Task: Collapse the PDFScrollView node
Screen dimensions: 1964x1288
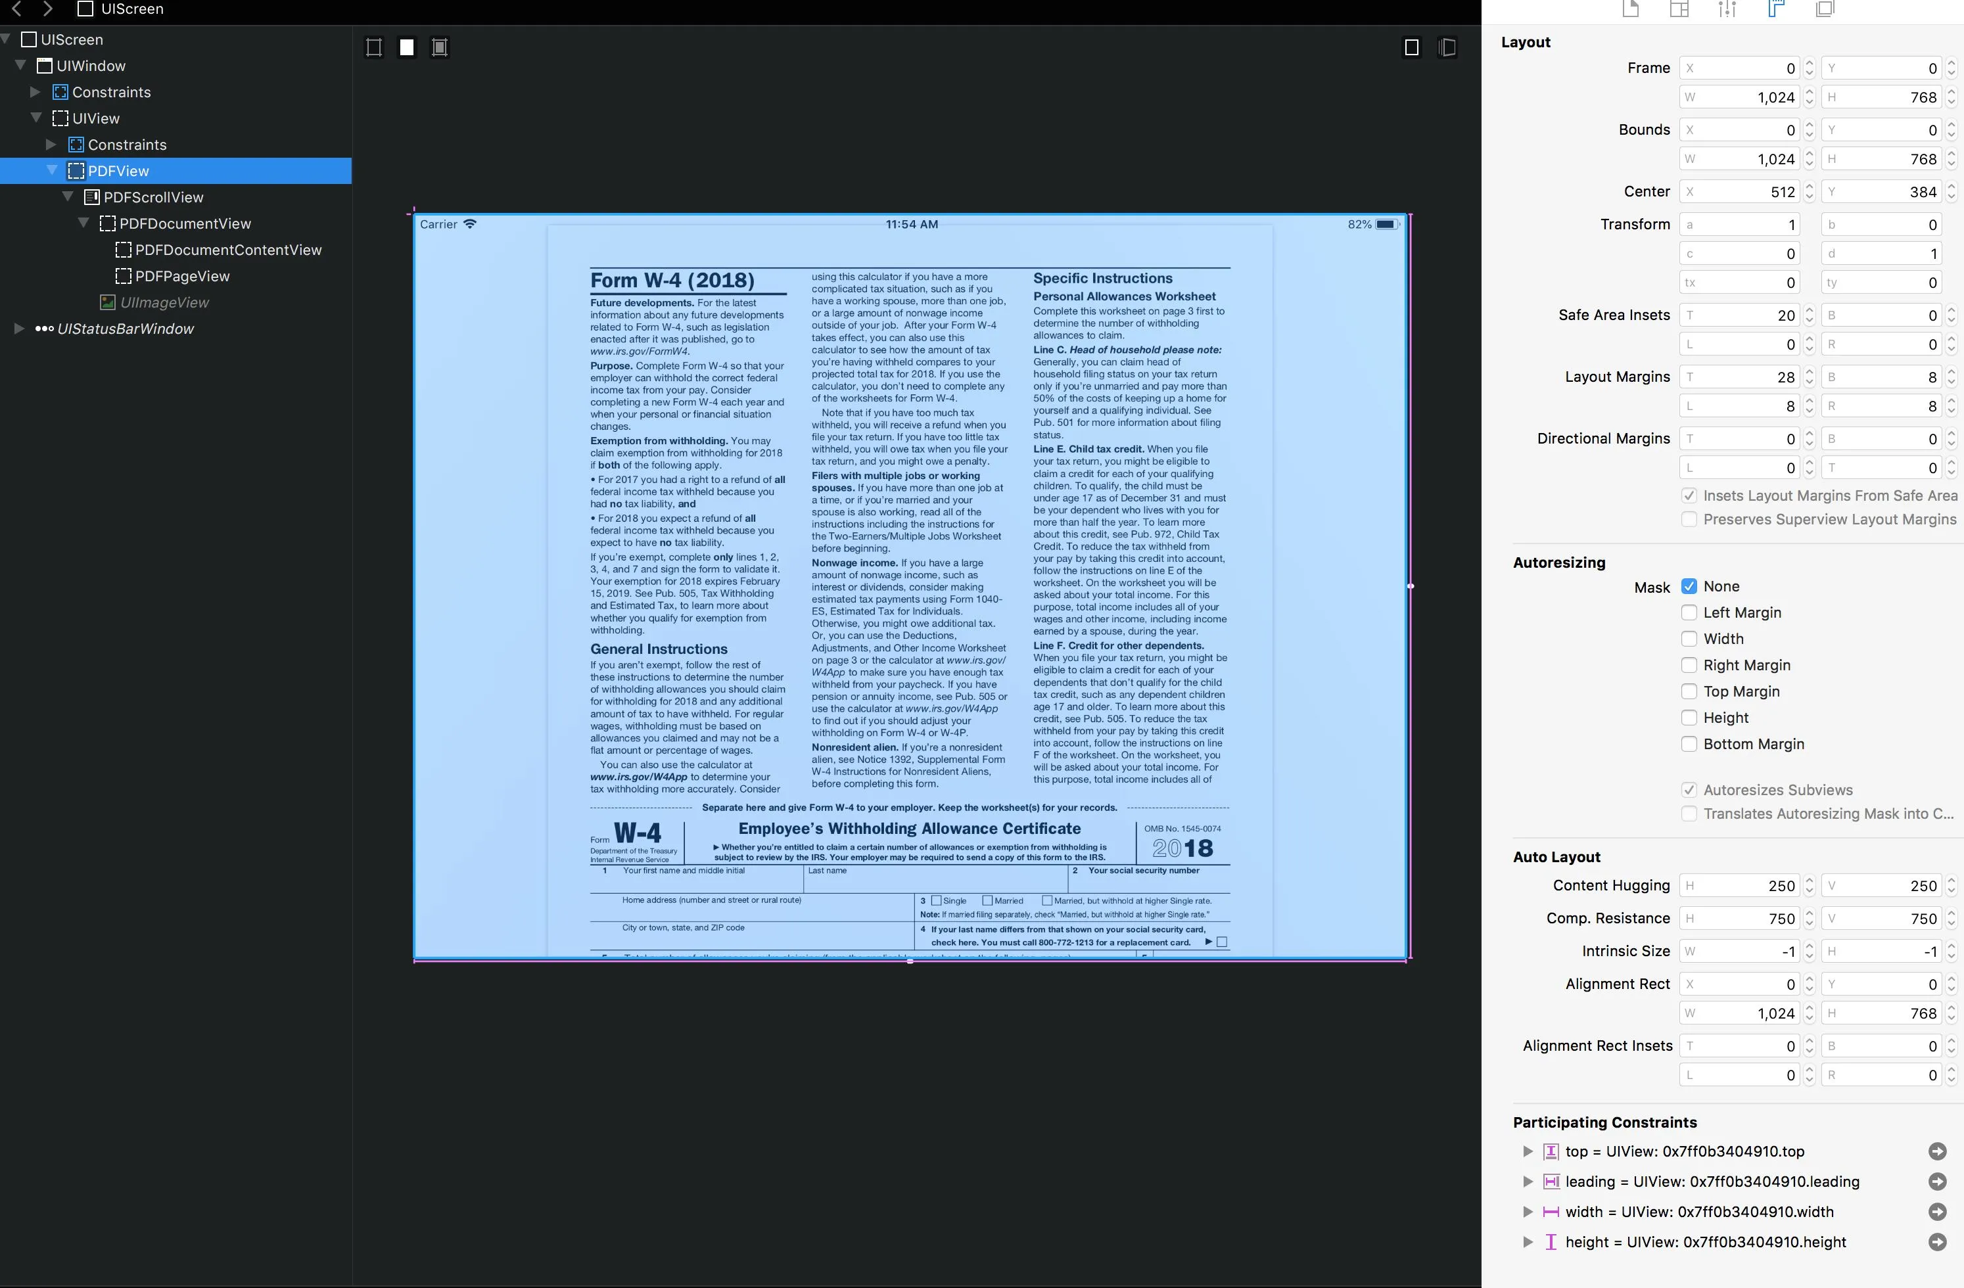Action: (68, 197)
